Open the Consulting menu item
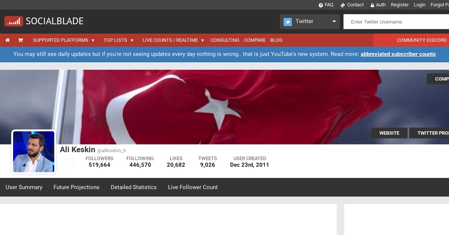Viewport: 449px width, 235px height. (x=225, y=40)
